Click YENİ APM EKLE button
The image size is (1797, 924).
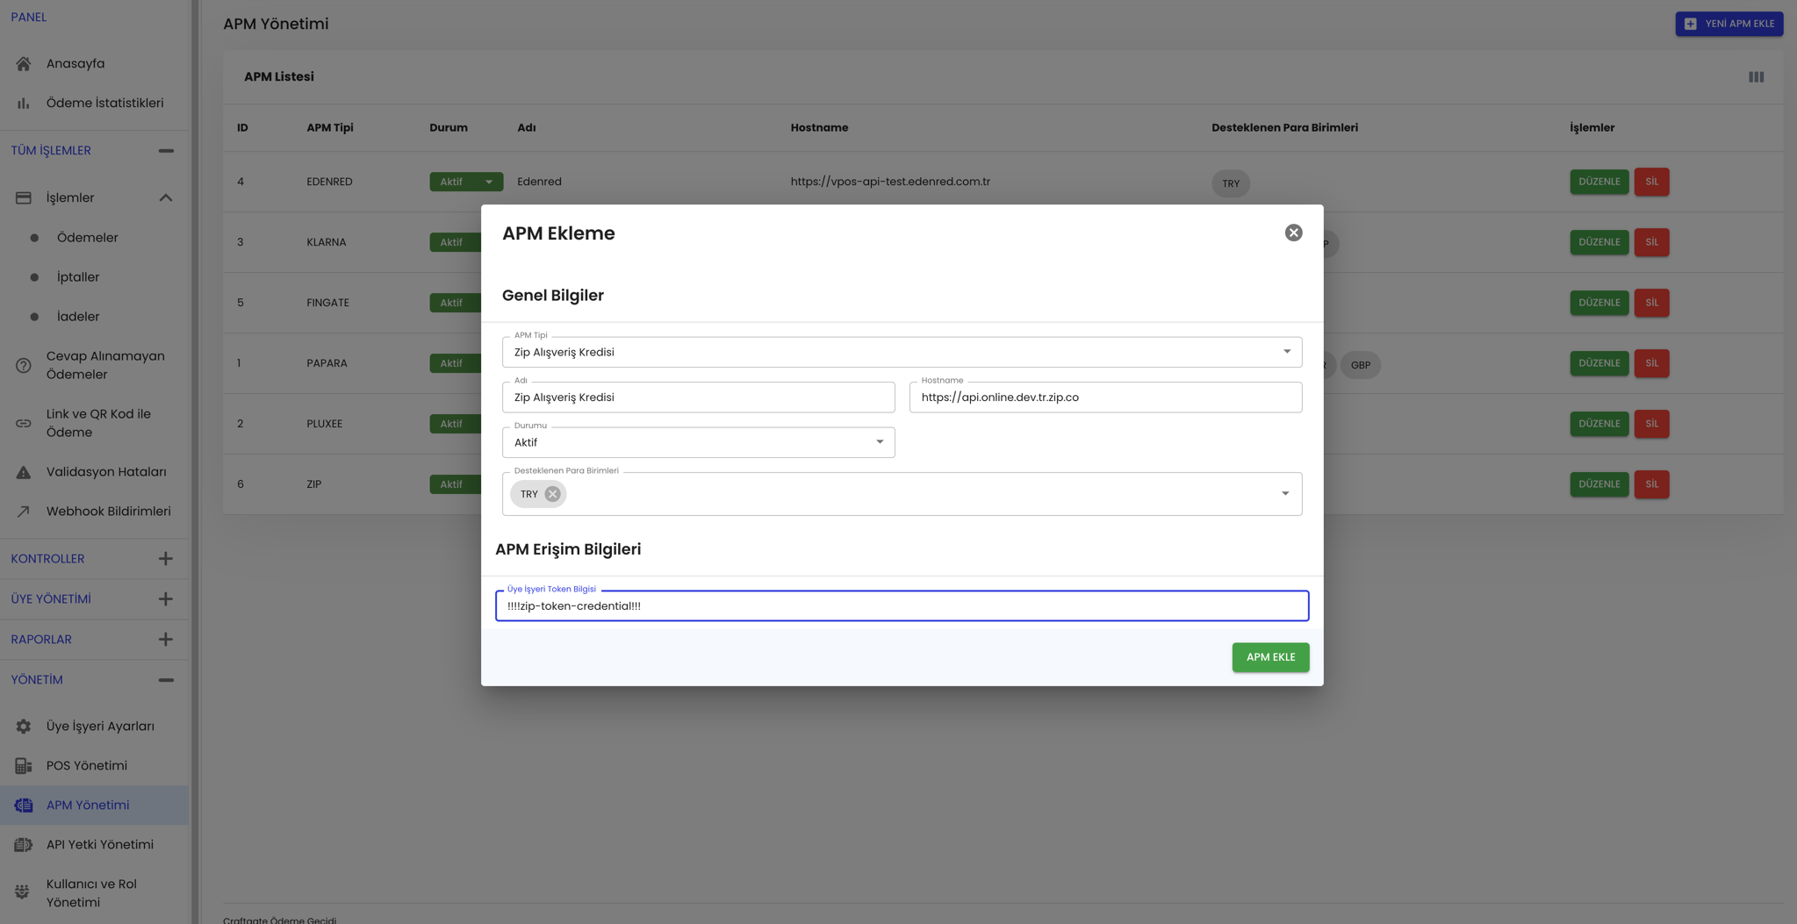(x=1729, y=24)
